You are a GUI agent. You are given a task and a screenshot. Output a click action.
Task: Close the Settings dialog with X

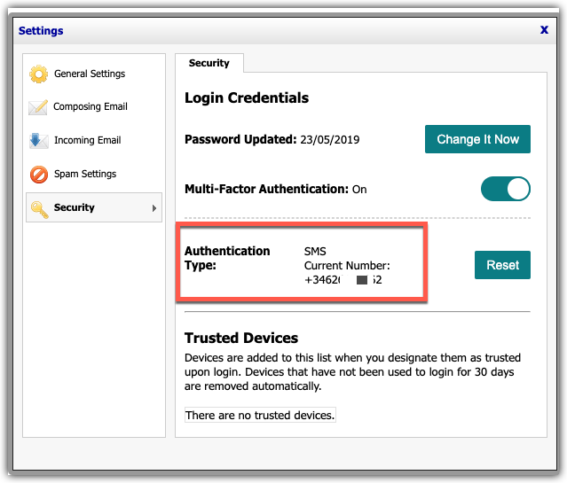(x=544, y=30)
